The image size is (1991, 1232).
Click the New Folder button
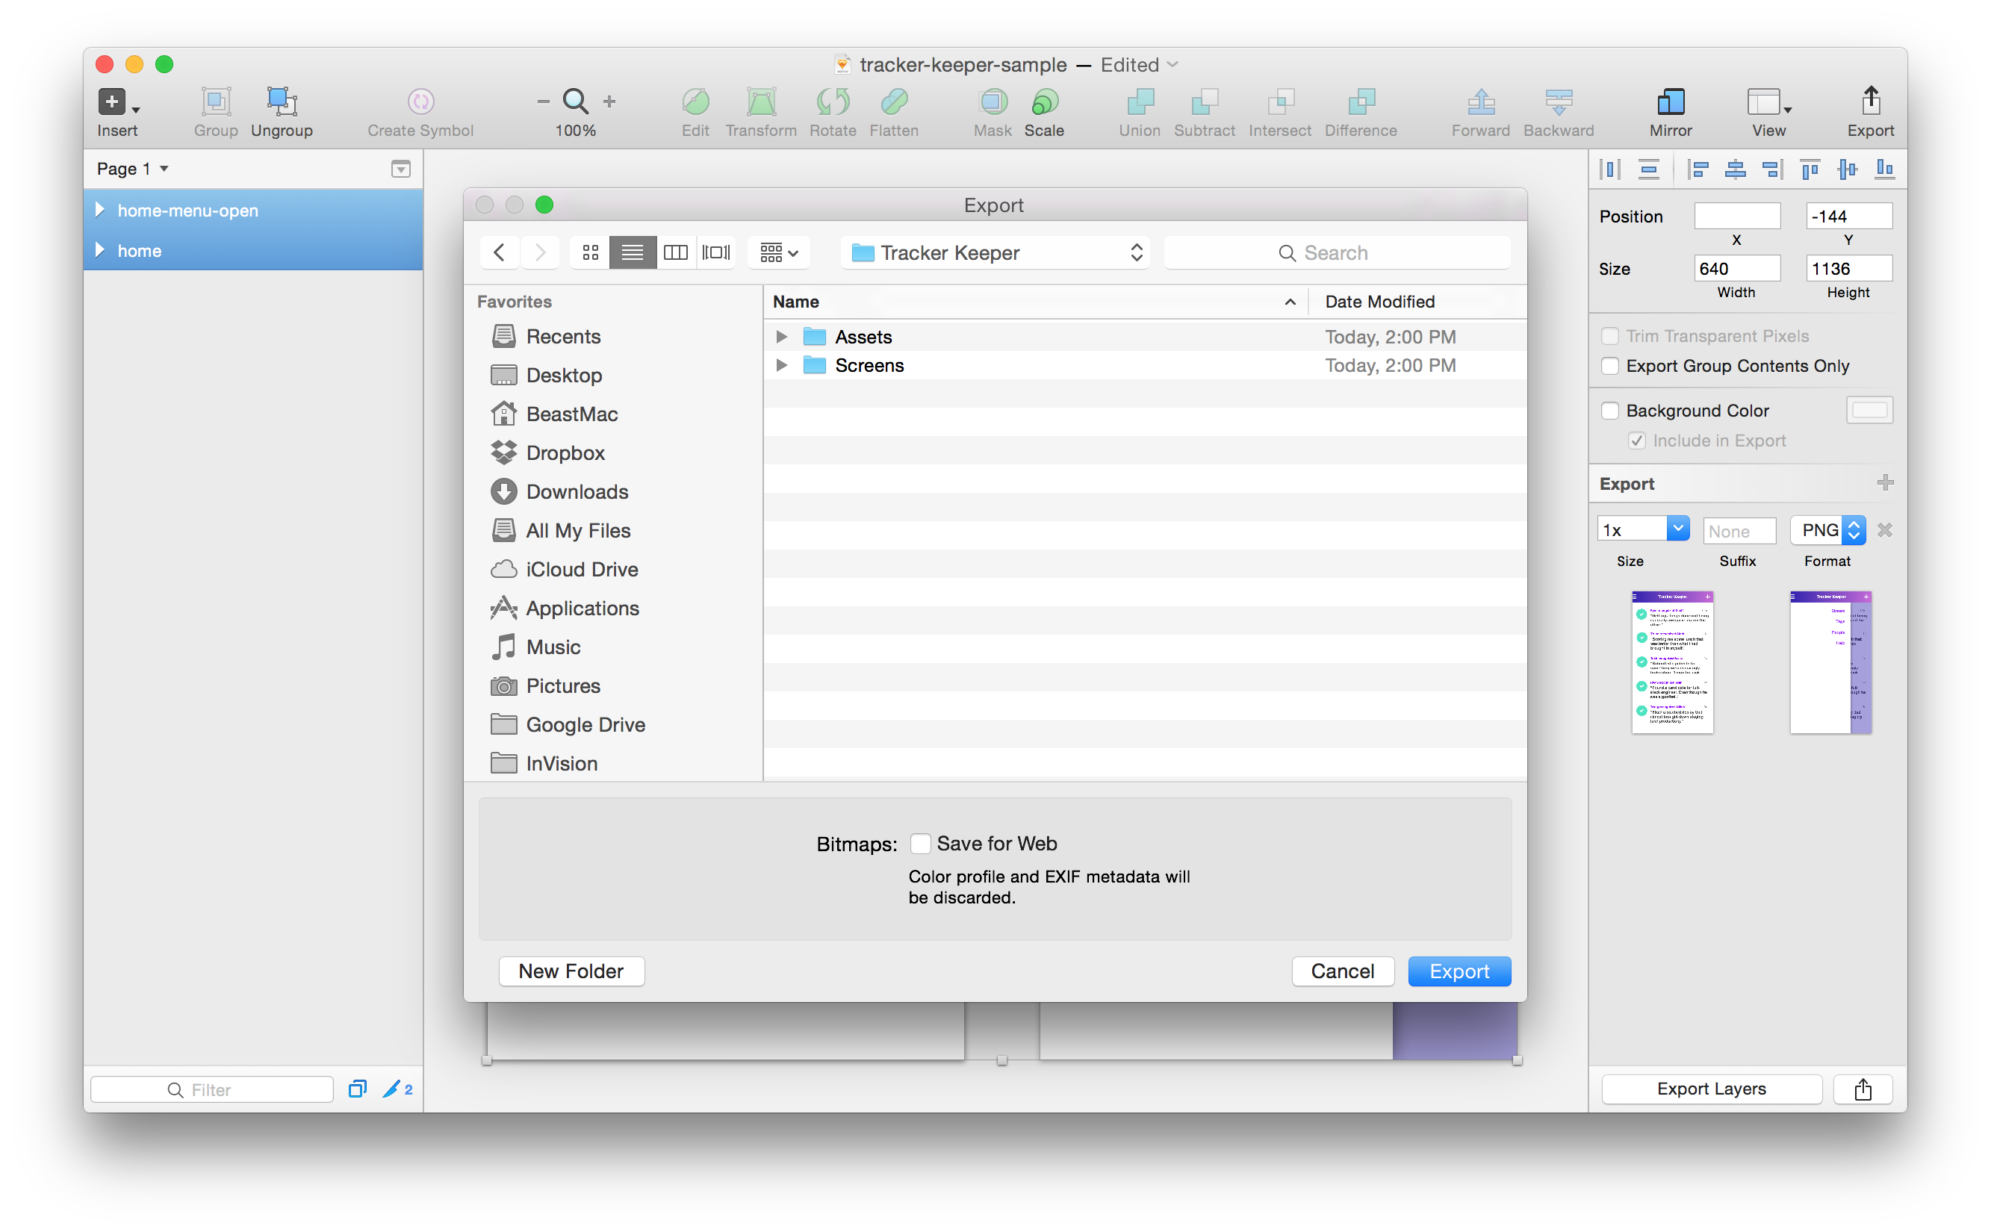[571, 971]
